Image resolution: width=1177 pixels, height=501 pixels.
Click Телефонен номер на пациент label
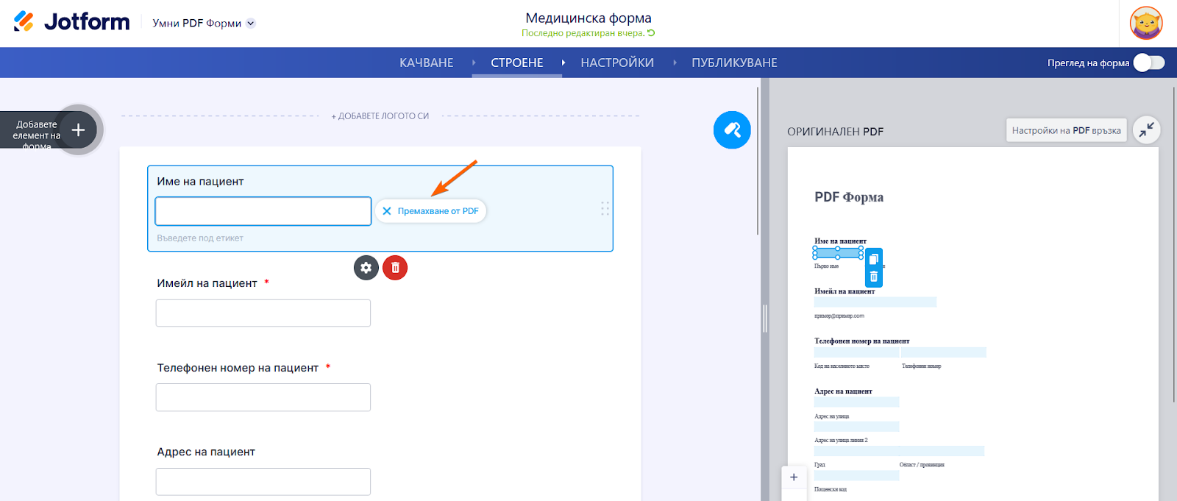(x=238, y=368)
